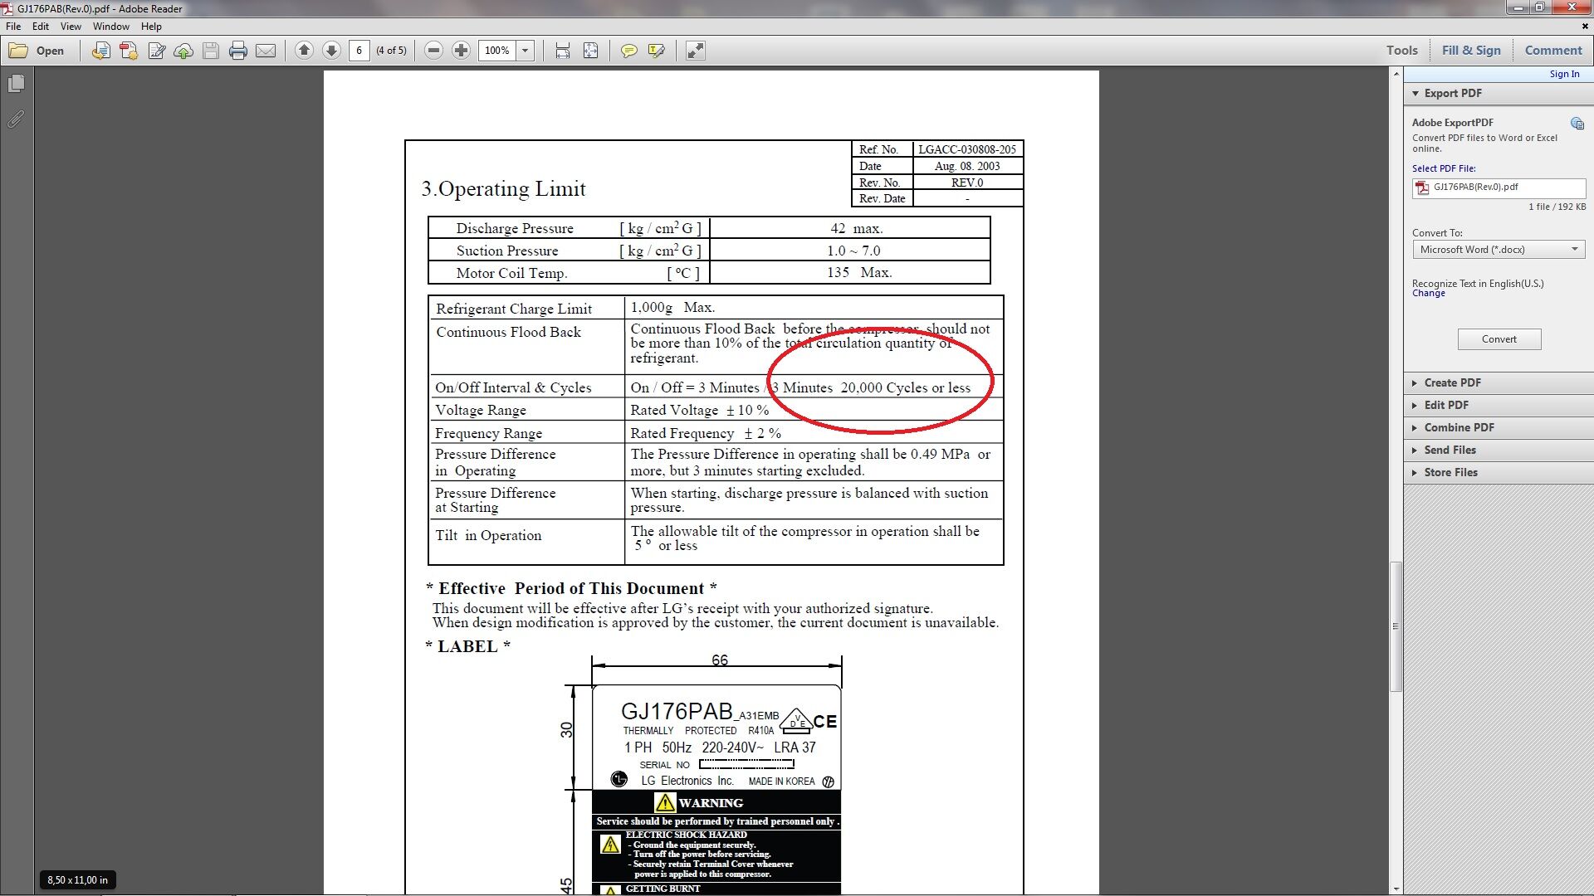Select the highlight text tool
Image resolution: width=1594 pixels, height=896 pixels.
(656, 51)
